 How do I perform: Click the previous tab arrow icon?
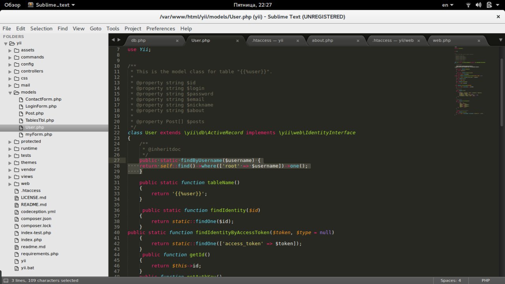tap(113, 40)
